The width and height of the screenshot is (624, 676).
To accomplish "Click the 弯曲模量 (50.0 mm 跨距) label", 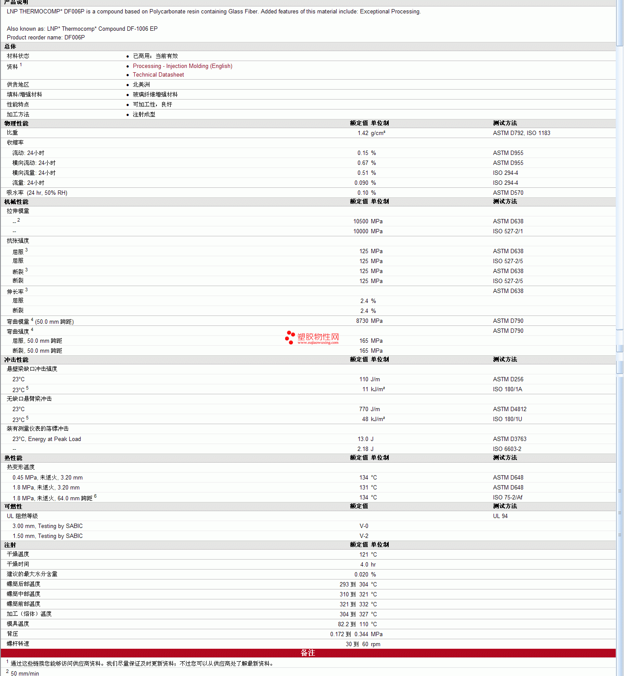I will click(x=40, y=322).
